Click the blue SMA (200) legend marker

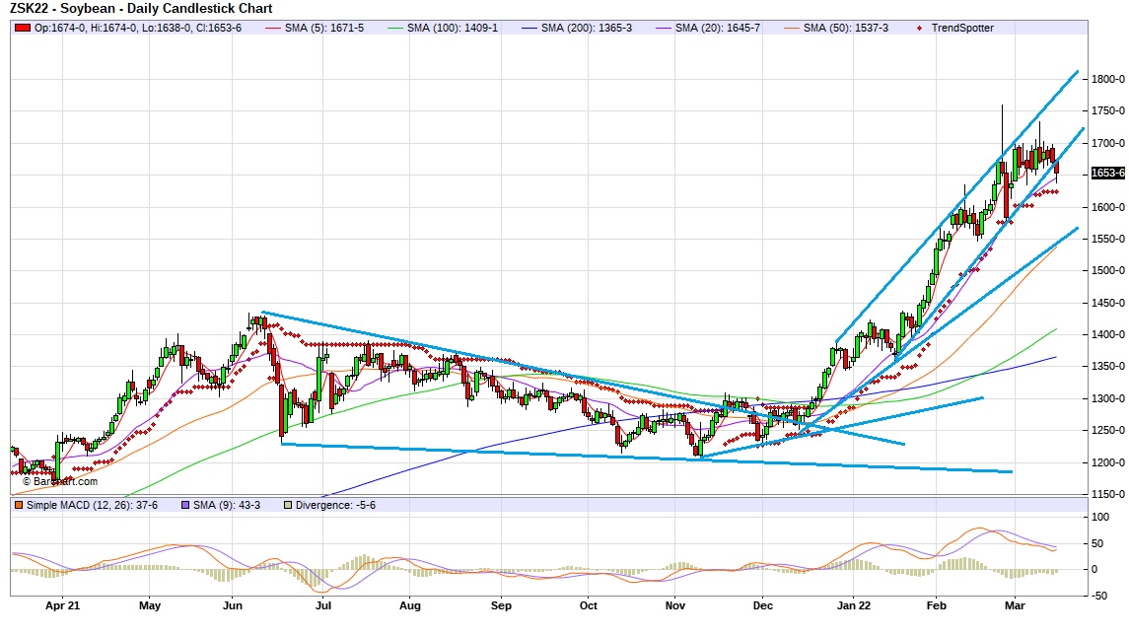click(527, 28)
